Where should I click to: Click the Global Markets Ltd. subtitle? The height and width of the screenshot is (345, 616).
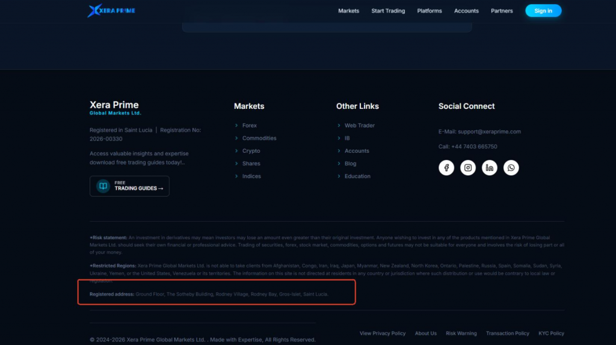coord(115,113)
